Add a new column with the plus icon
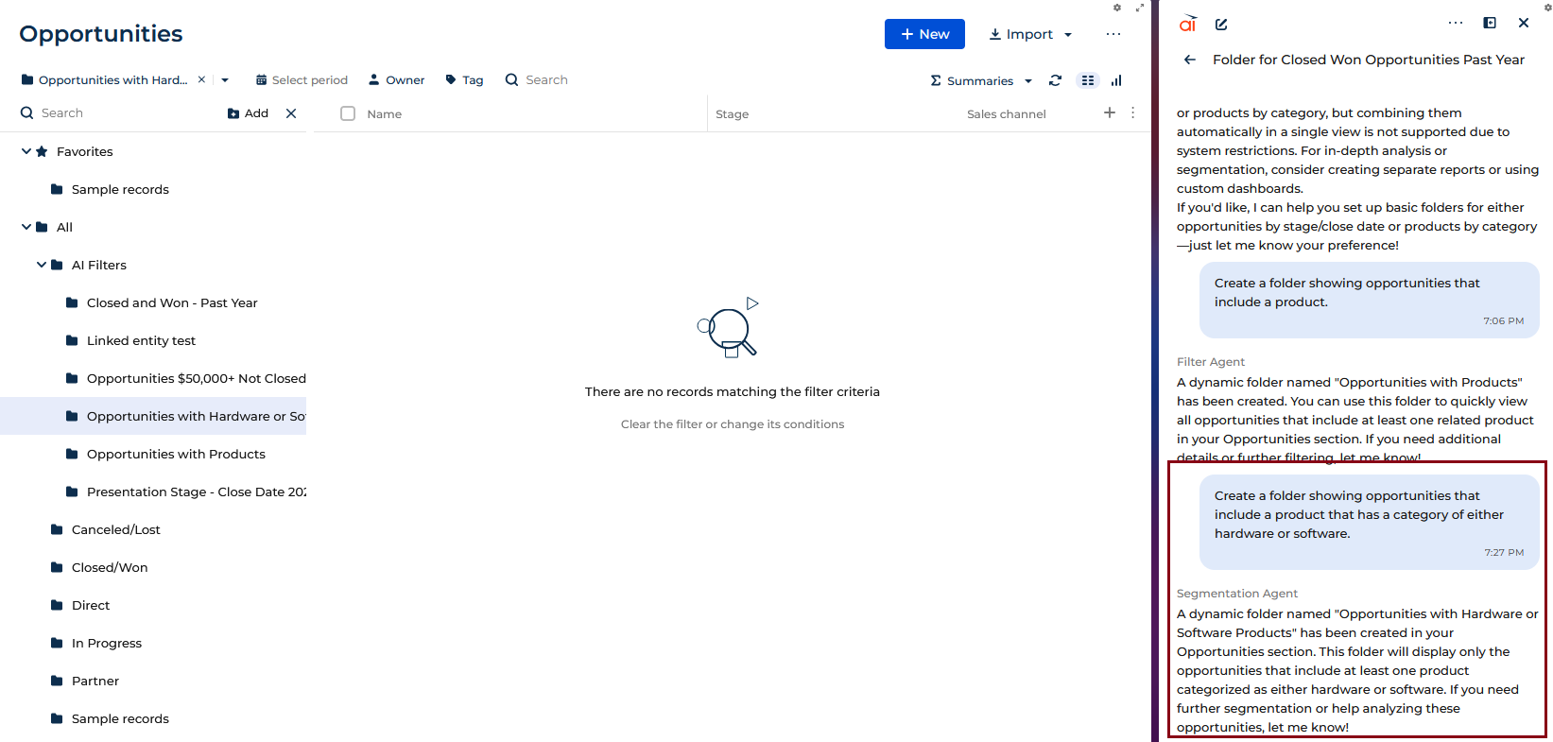Image resolution: width=1553 pixels, height=742 pixels. click(x=1110, y=112)
